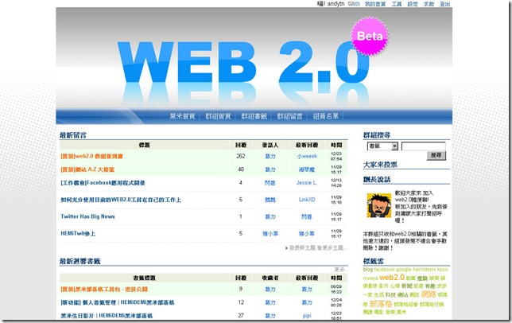The width and height of the screenshot is (512, 323).
Task: Click the meeya tag in tag cloud
Action: 370,278
